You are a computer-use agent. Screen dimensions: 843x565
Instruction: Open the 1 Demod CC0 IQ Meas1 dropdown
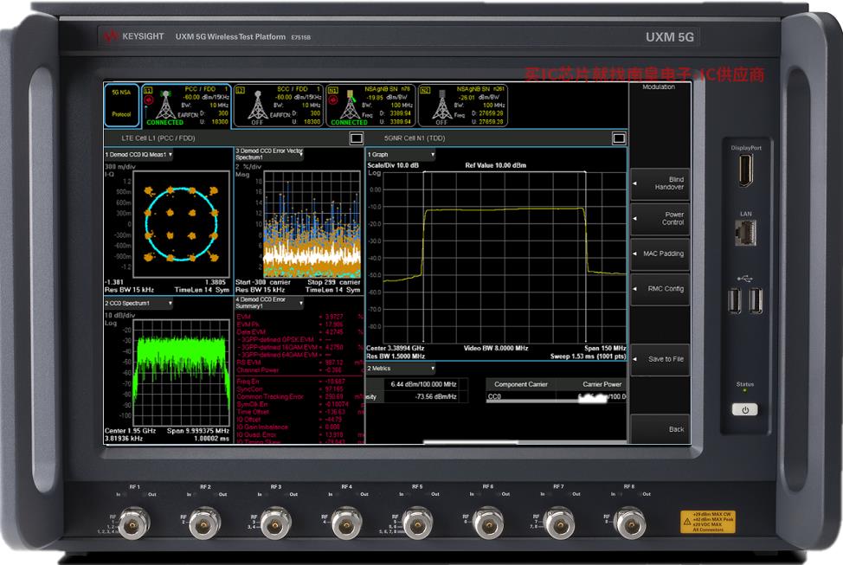point(138,155)
